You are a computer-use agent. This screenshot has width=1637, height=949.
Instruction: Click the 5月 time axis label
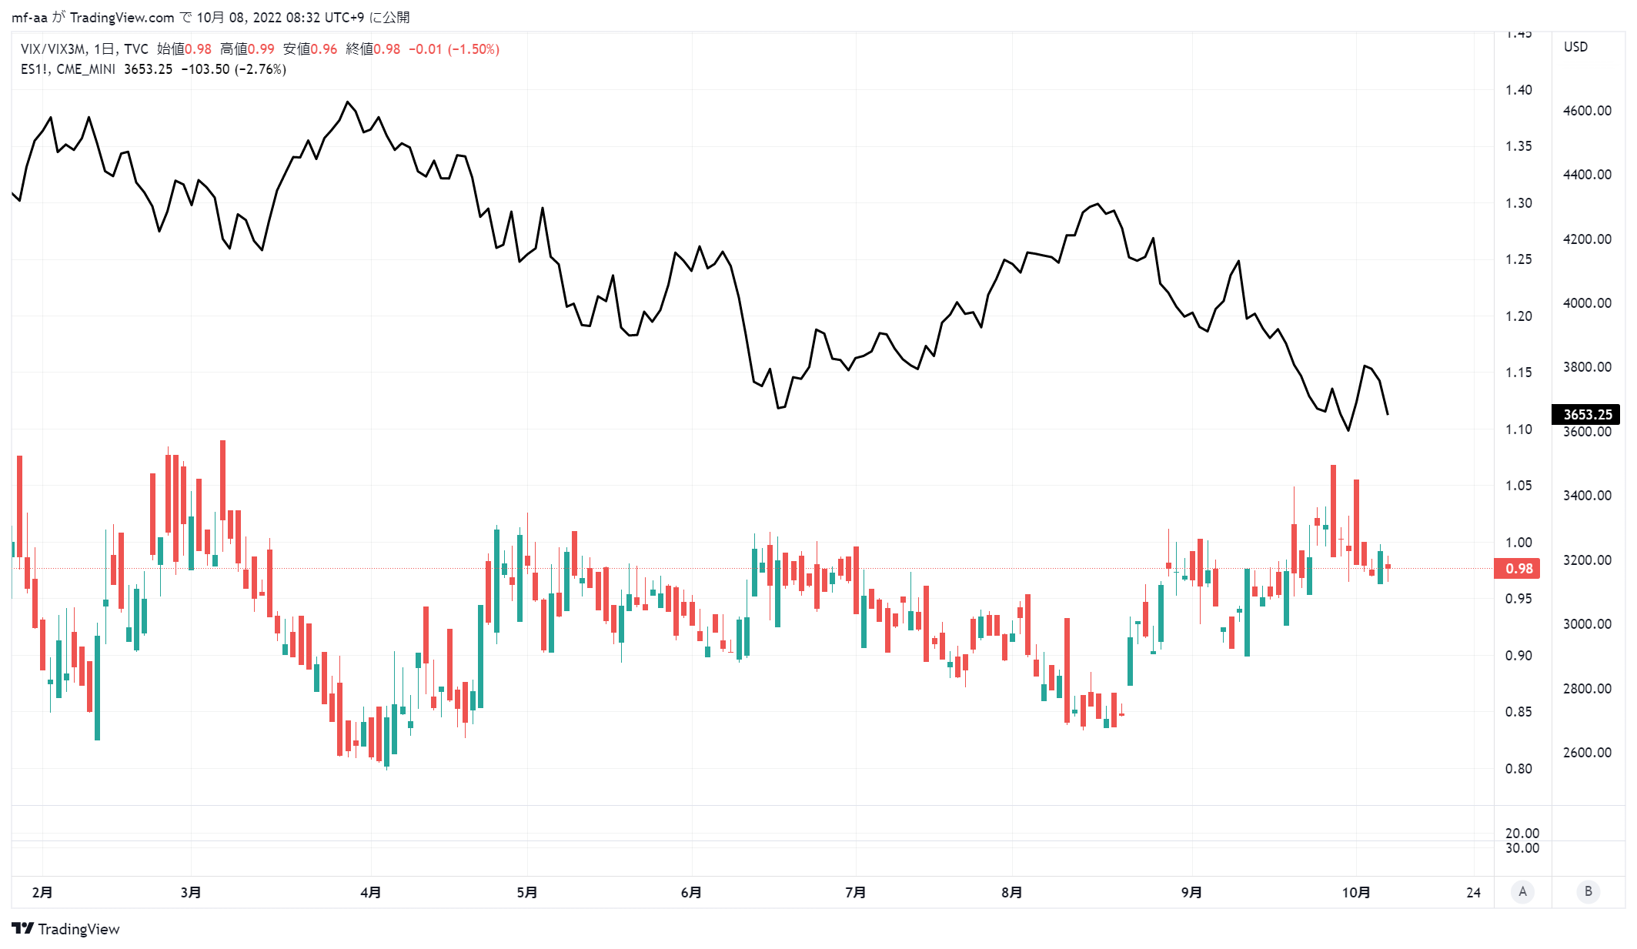click(x=527, y=893)
